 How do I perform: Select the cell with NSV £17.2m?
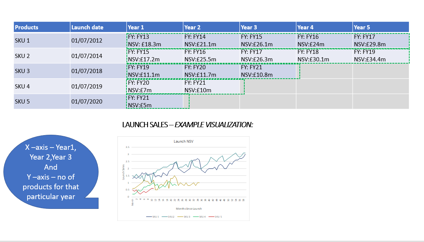pyautogui.click(x=155, y=56)
